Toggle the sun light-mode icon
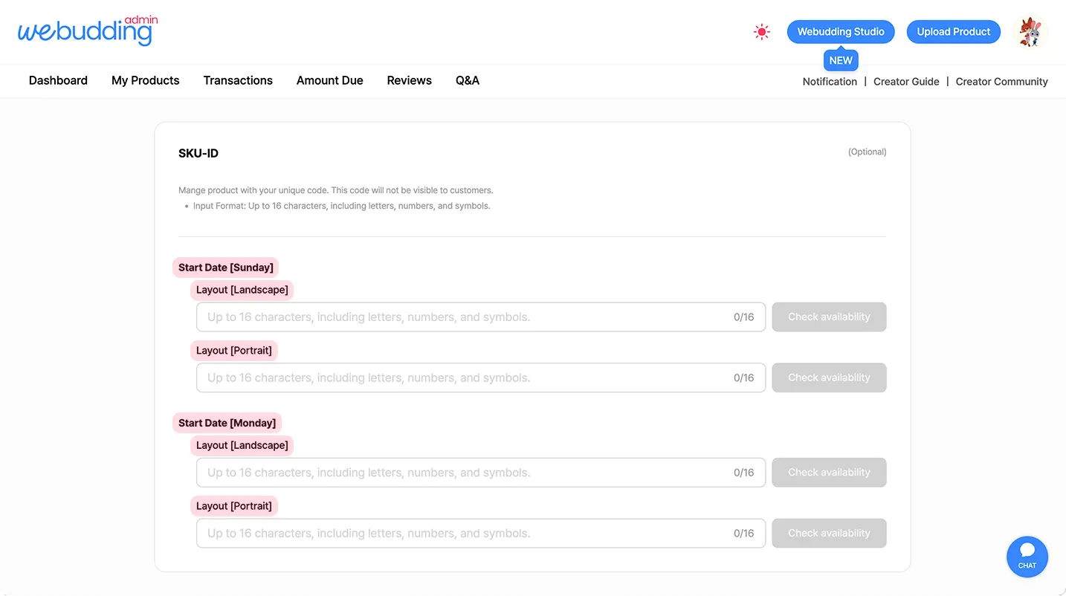This screenshot has width=1066, height=596. (761, 32)
